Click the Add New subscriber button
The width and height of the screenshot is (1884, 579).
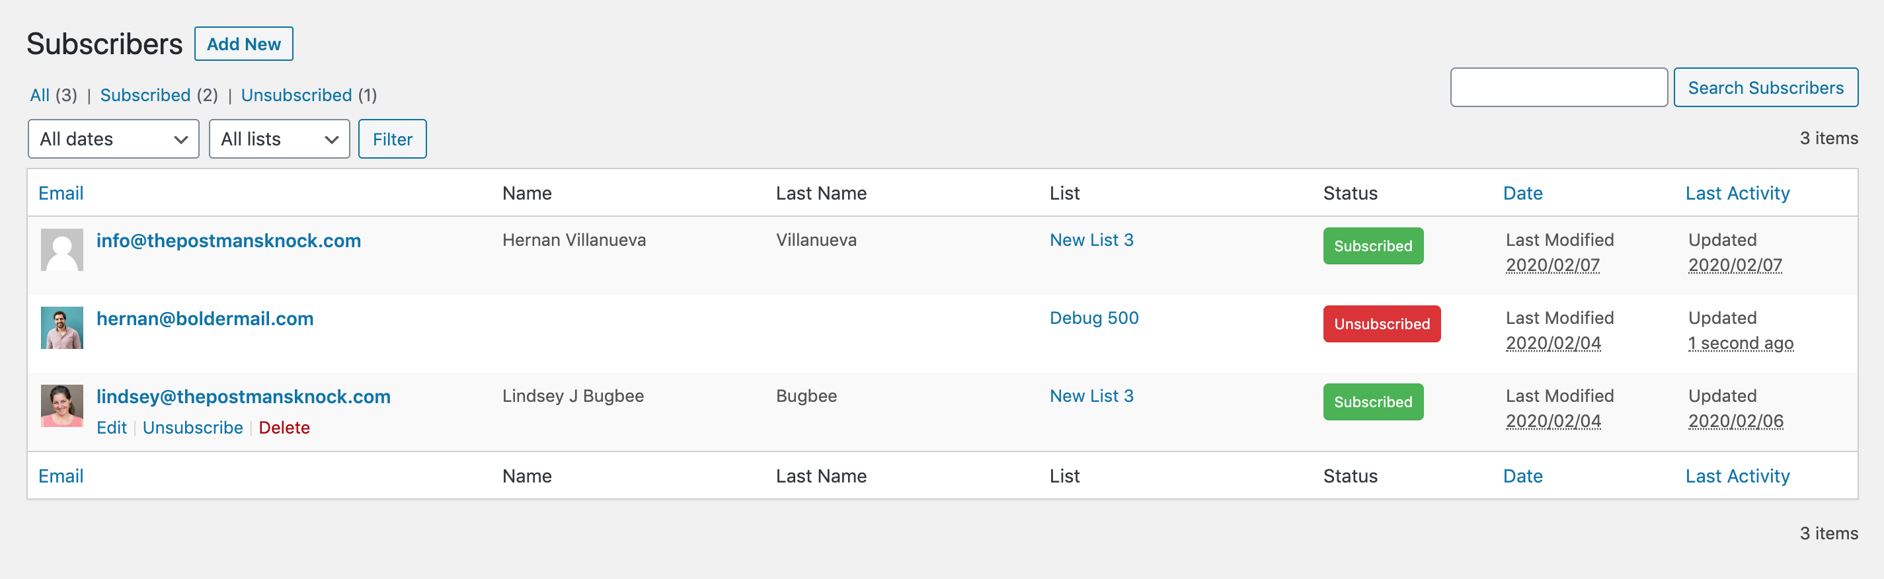click(x=243, y=44)
